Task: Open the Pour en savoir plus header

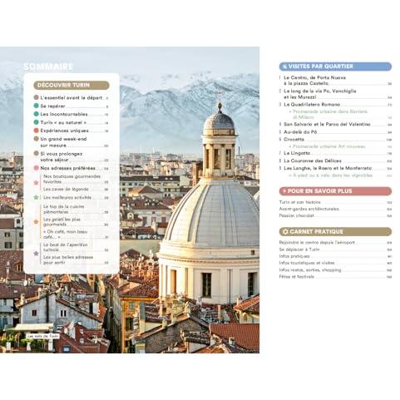Action: click(x=335, y=191)
